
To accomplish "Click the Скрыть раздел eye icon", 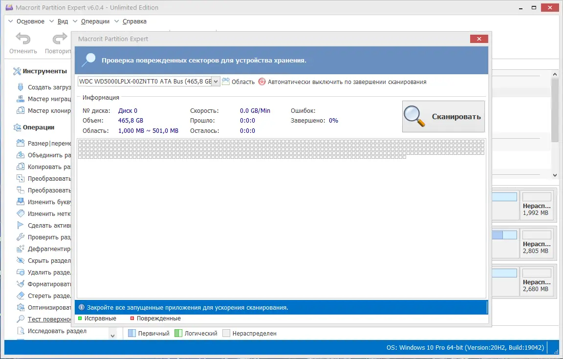I will pos(21,261).
